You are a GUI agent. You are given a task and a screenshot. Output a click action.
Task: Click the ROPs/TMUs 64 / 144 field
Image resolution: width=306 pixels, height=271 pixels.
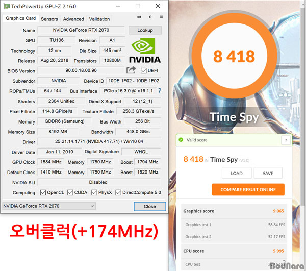(x=53, y=91)
